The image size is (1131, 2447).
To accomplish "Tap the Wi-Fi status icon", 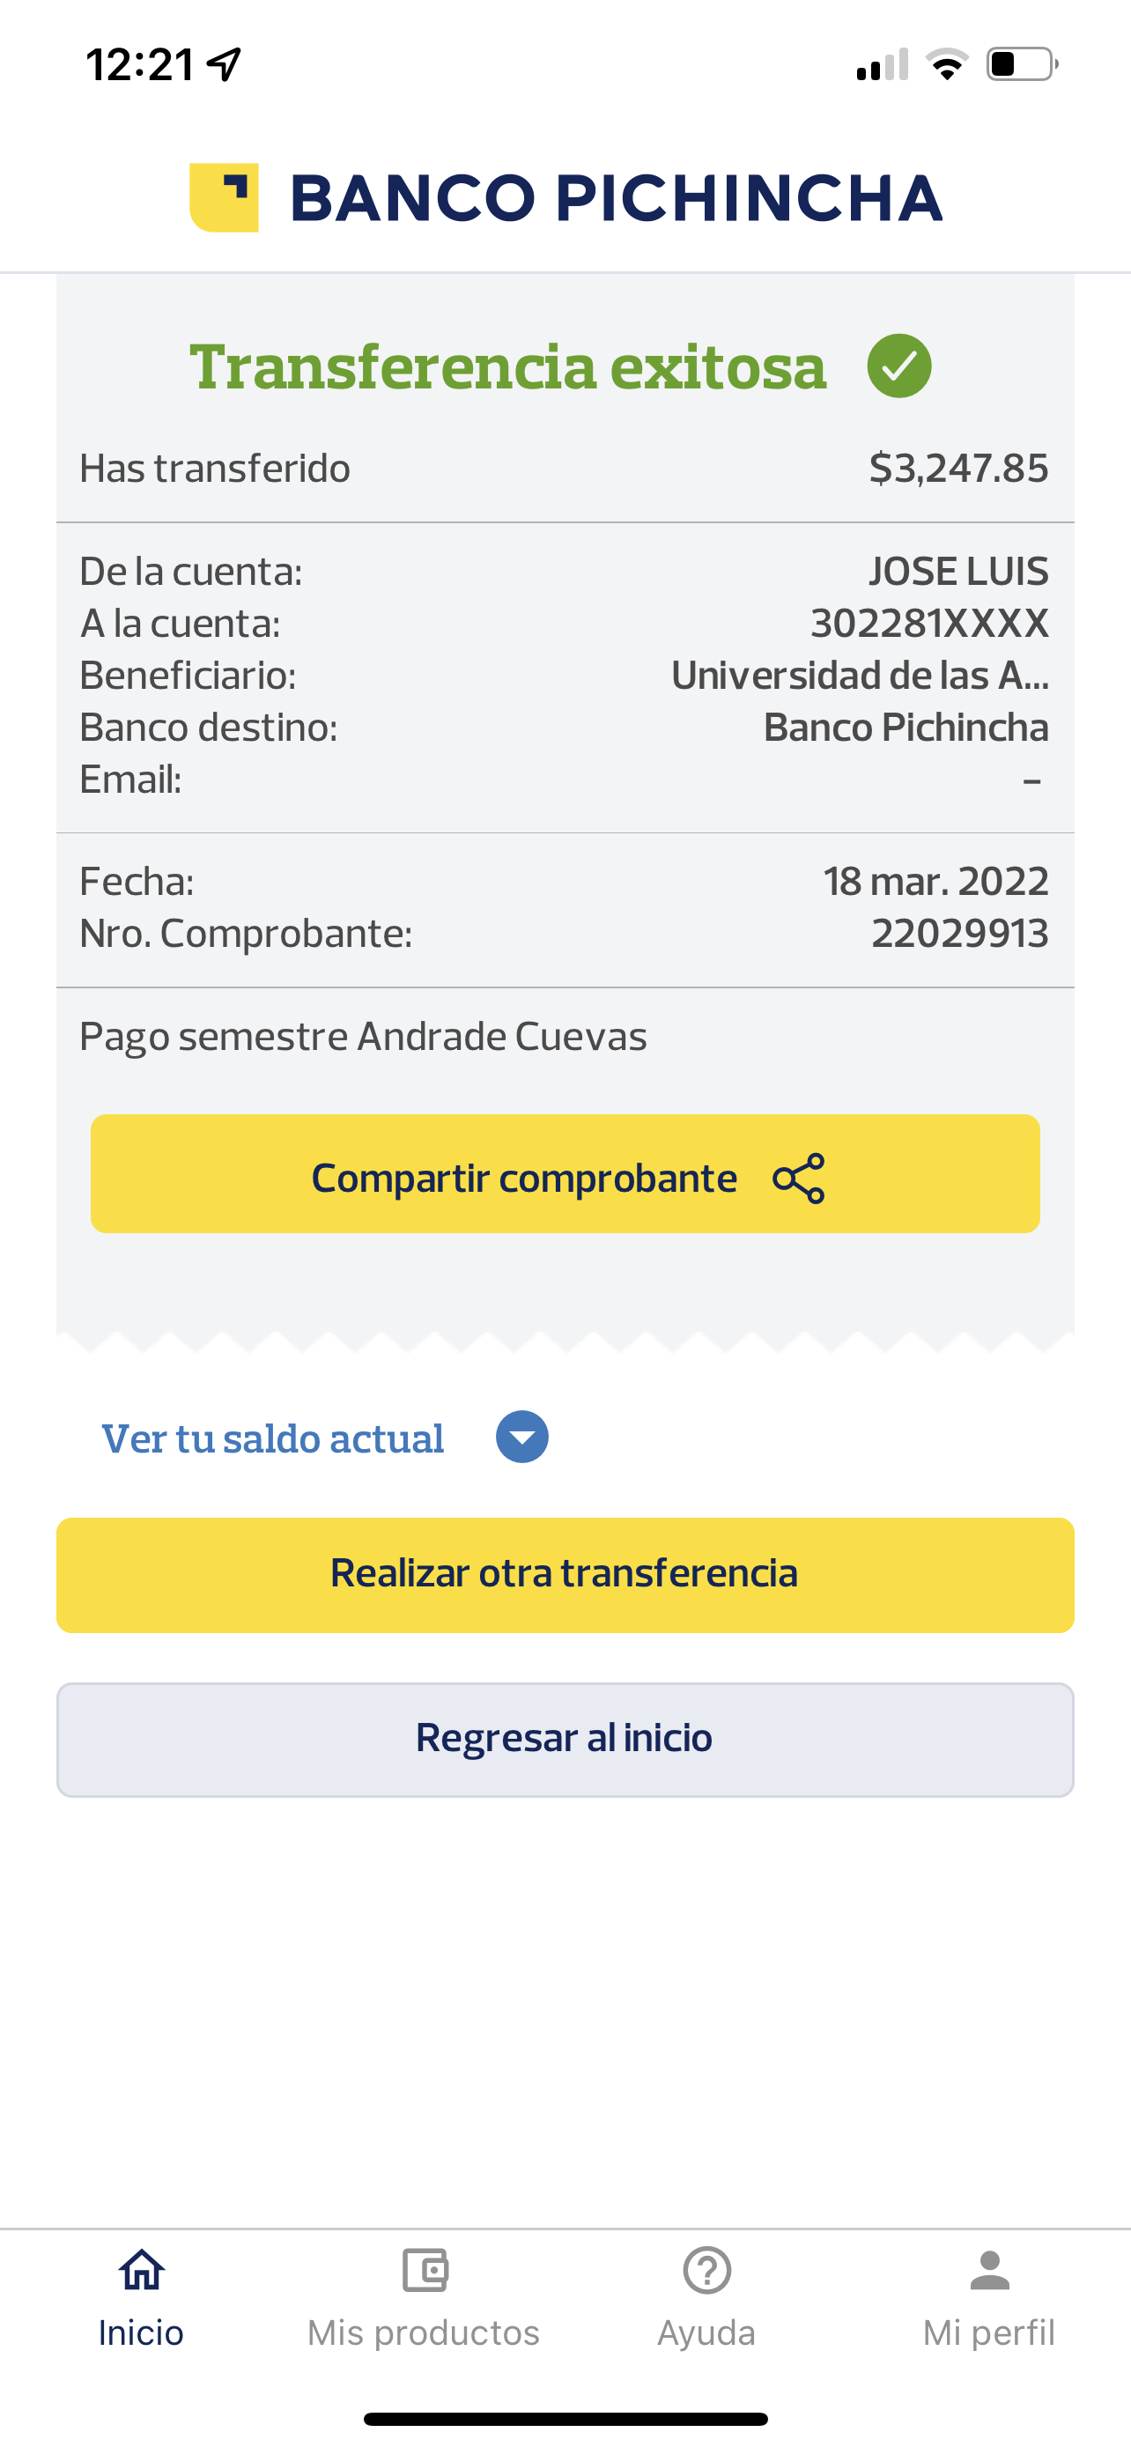I will 946,64.
